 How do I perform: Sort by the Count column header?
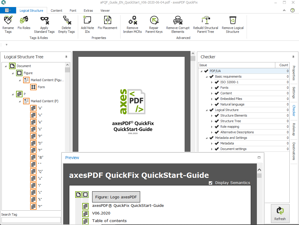(282, 65)
